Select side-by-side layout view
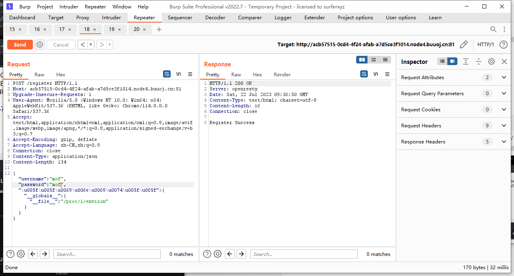Screen dimensions: 514x276 (362, 60)
